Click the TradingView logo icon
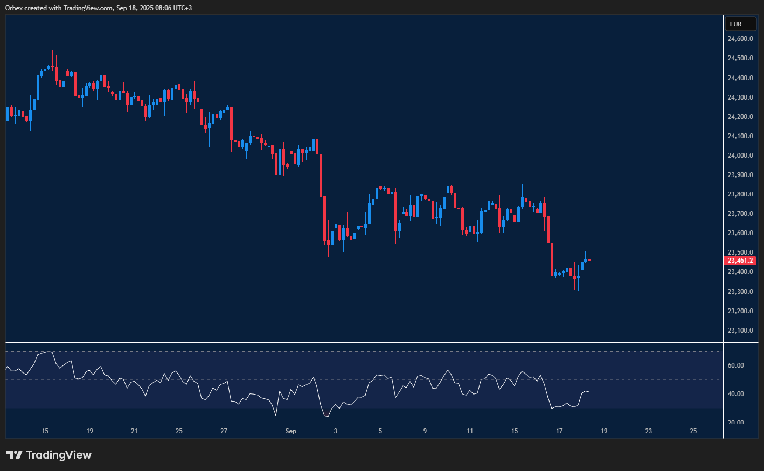 [x=15, y=455]
